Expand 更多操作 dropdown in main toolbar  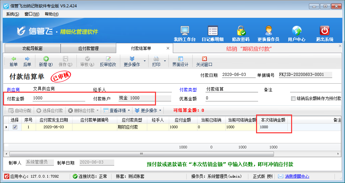(x=145, y=61)
